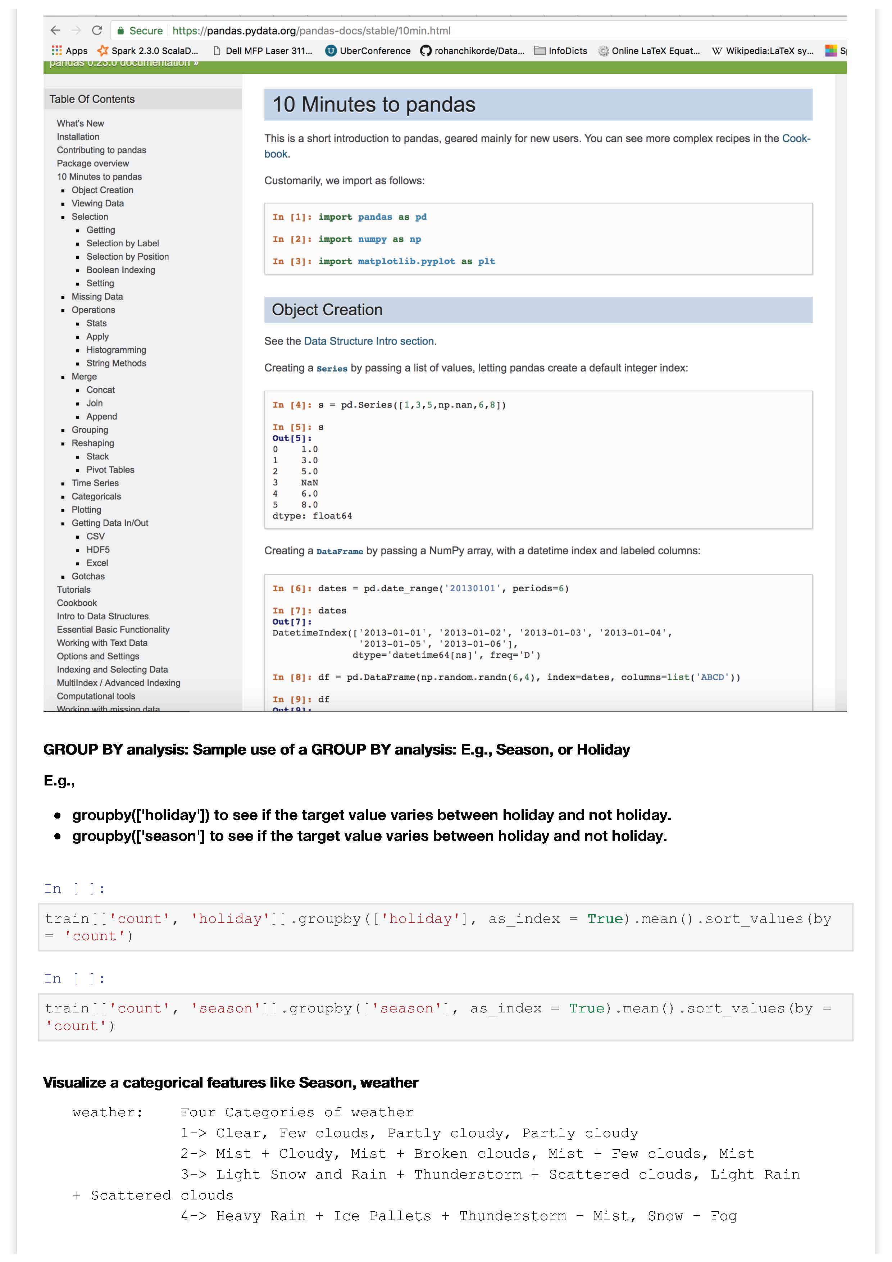Click pandas documentation breadcrumb link
This screenshot has height=1262, width=892.
[124, 64]
